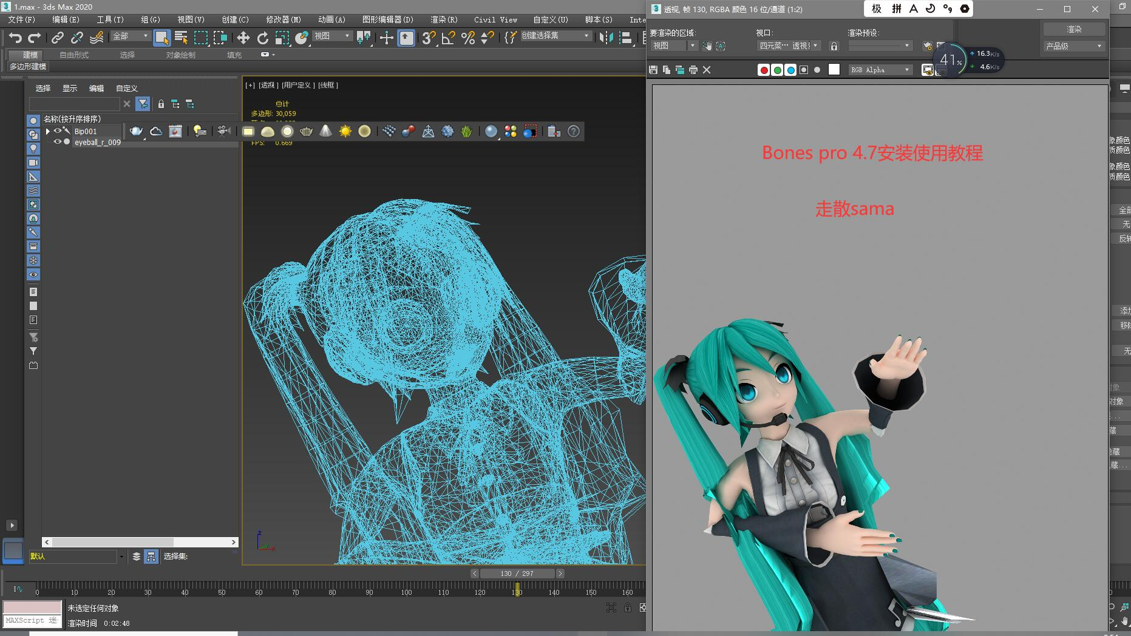Open the 产品级 render mode dropdown
Viewport: 1131px width, 636px height.
tap(1073, 46)
